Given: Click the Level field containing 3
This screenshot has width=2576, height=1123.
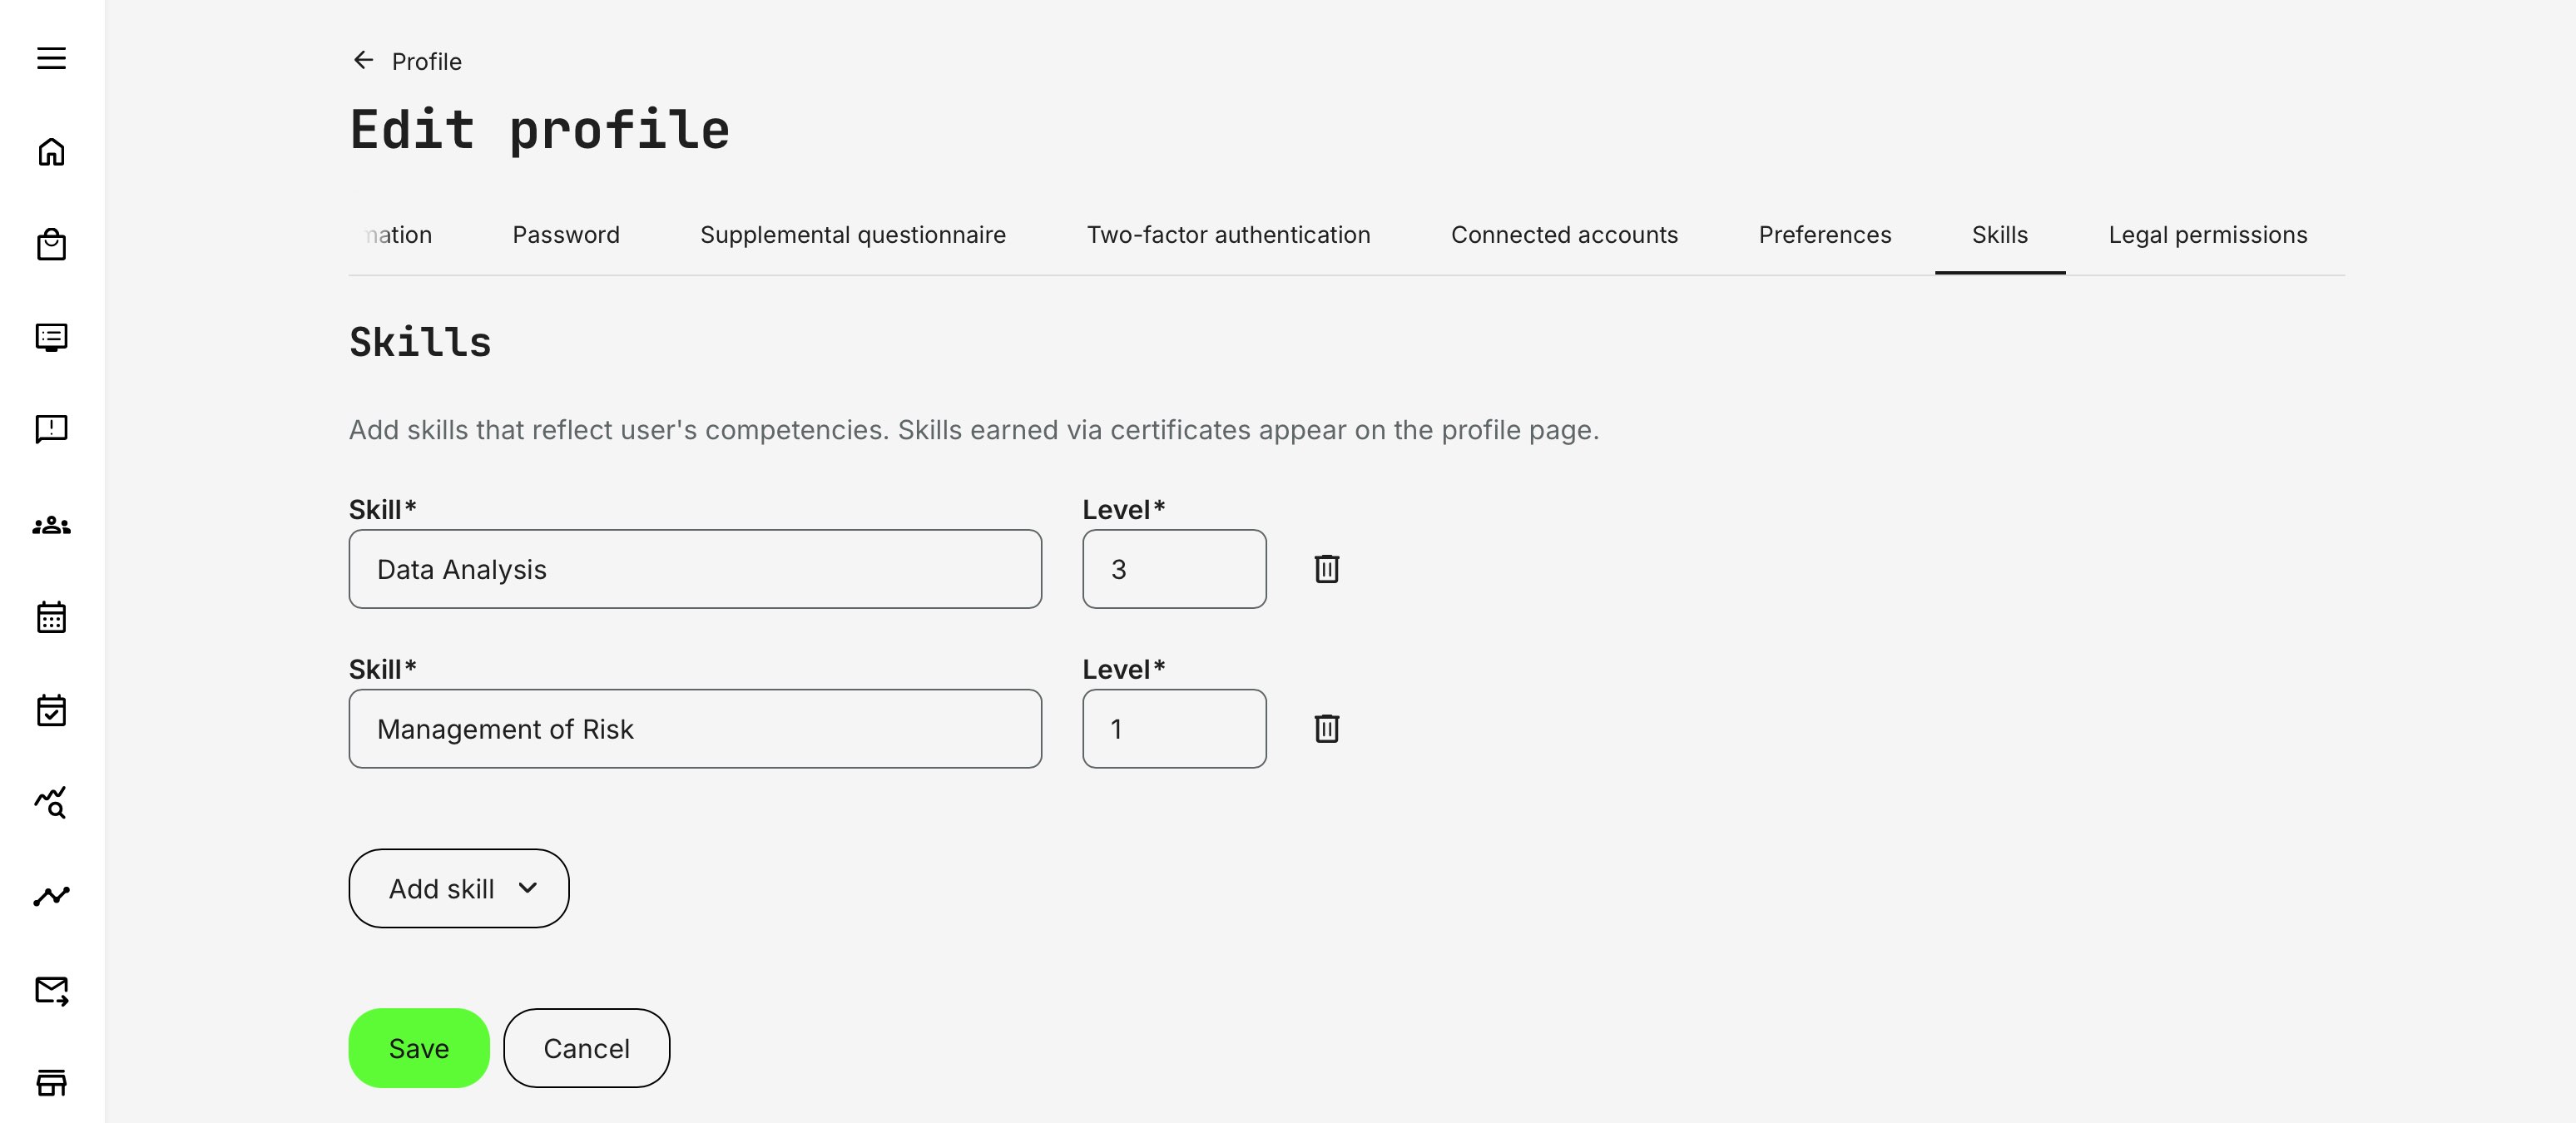Looking at the screenshot, I should (1173, 569).
